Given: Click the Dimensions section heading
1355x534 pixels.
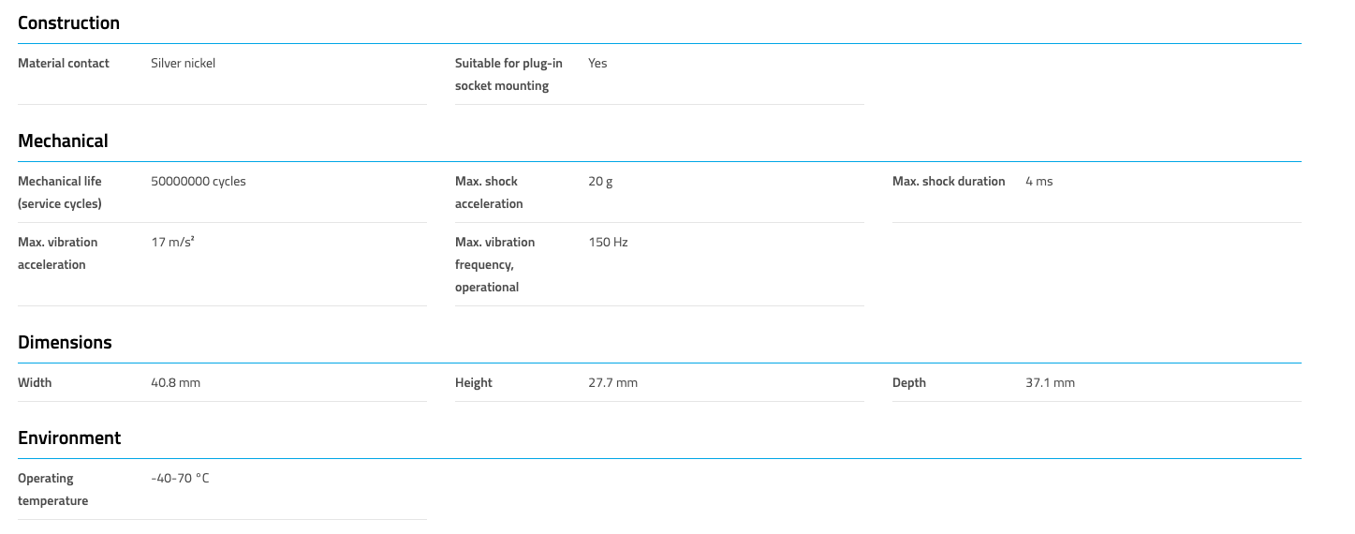Looking at the screenshot, I should tap(65, 343).
